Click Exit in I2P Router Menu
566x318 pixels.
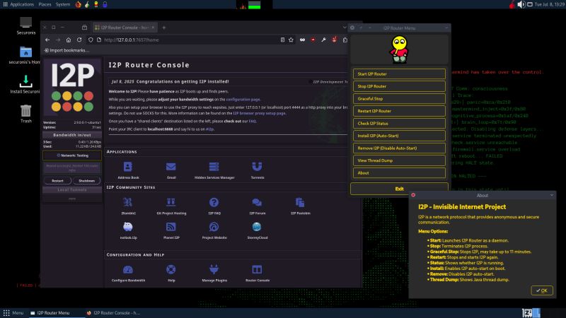[x=399, y=189]
